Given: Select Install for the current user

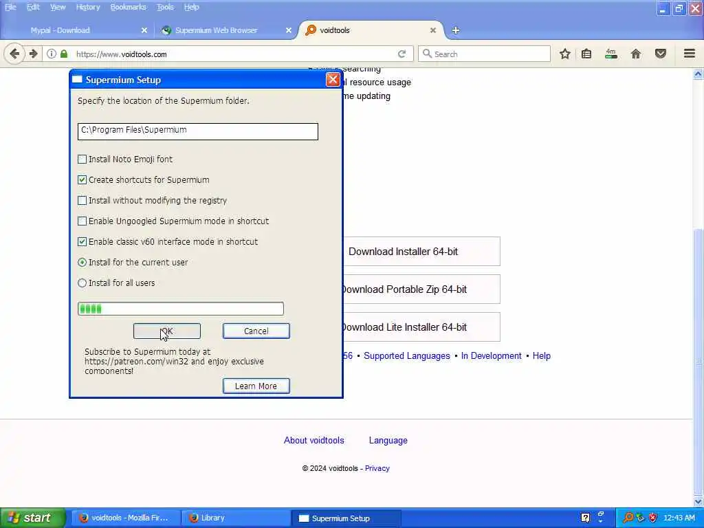Looking at the screenshot, I should pyautogui.click(x=82, y=262).
